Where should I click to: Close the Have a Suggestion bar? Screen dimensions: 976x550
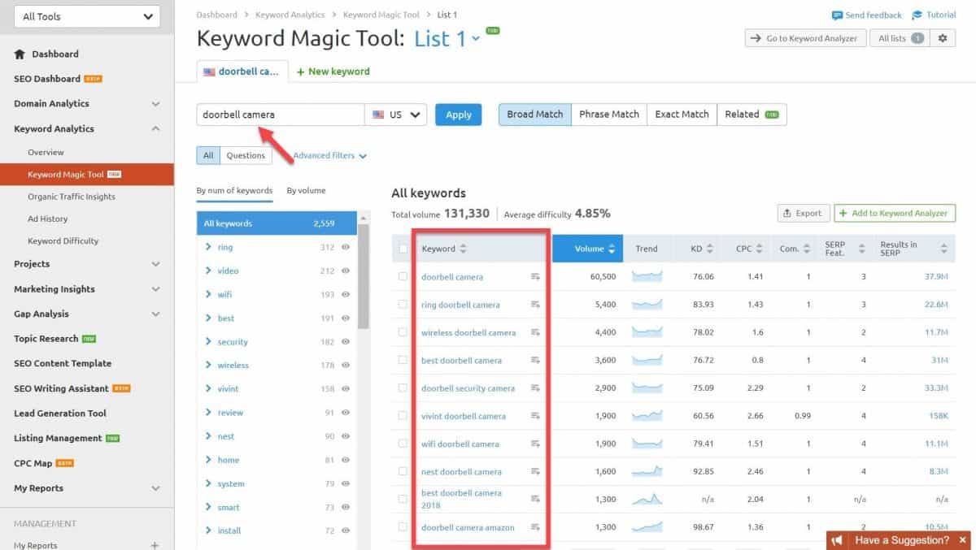point(962,540)
